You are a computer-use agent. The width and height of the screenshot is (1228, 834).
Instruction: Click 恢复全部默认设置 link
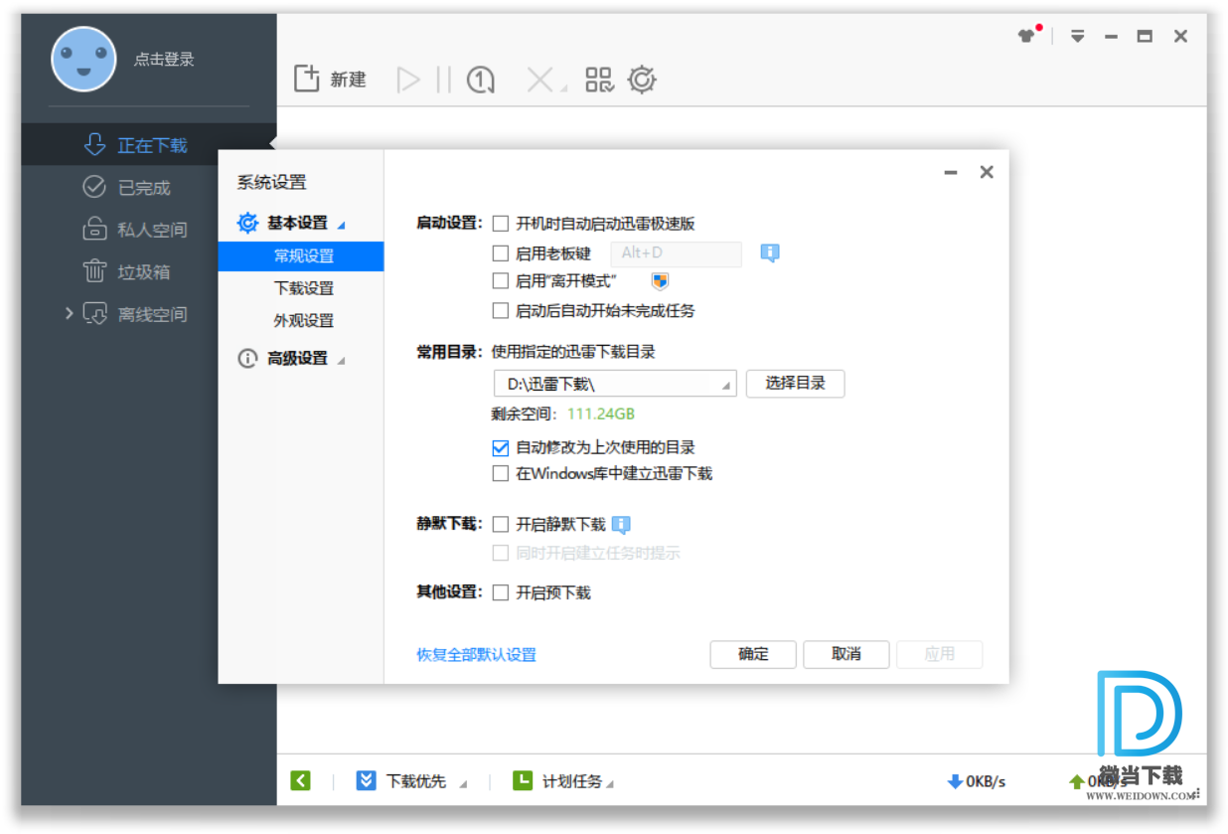point(476,654)
